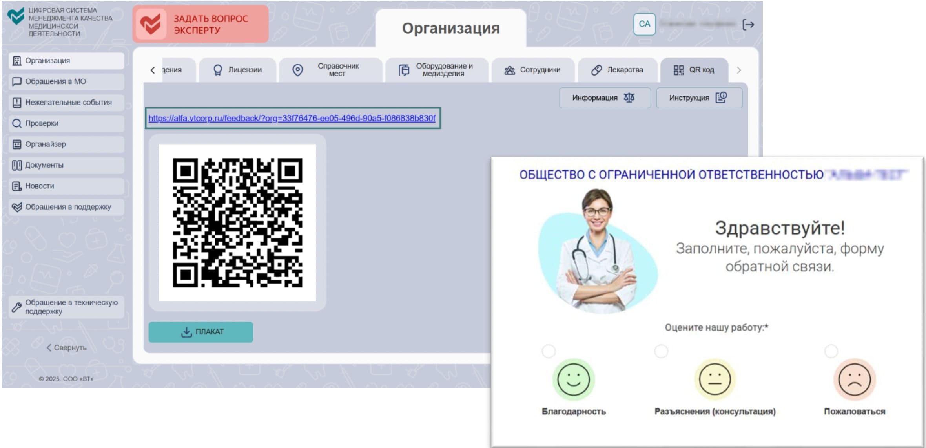Click the red sad face
926x448 pixels.
pyautogui.click(x=855, y=379)
